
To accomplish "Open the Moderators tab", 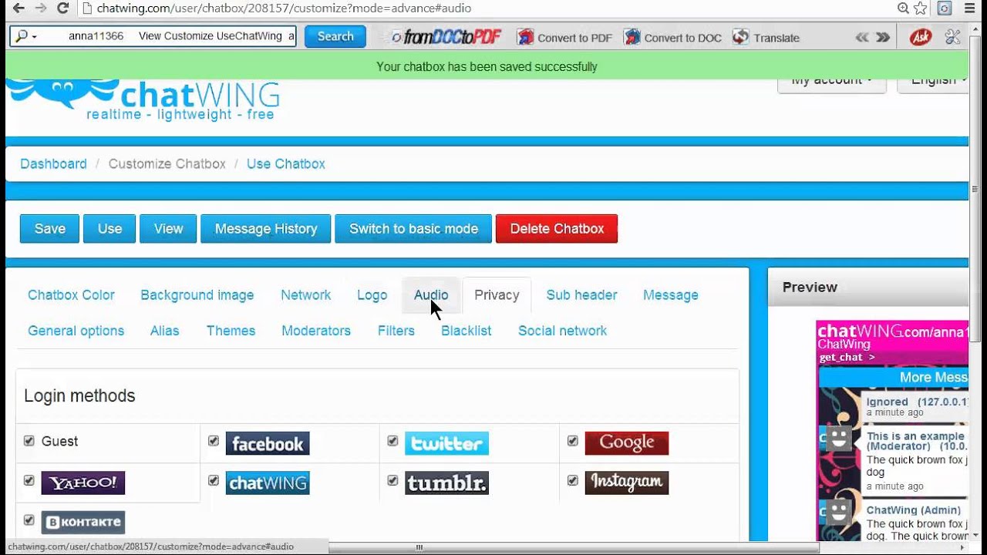I will coord(316,331).
